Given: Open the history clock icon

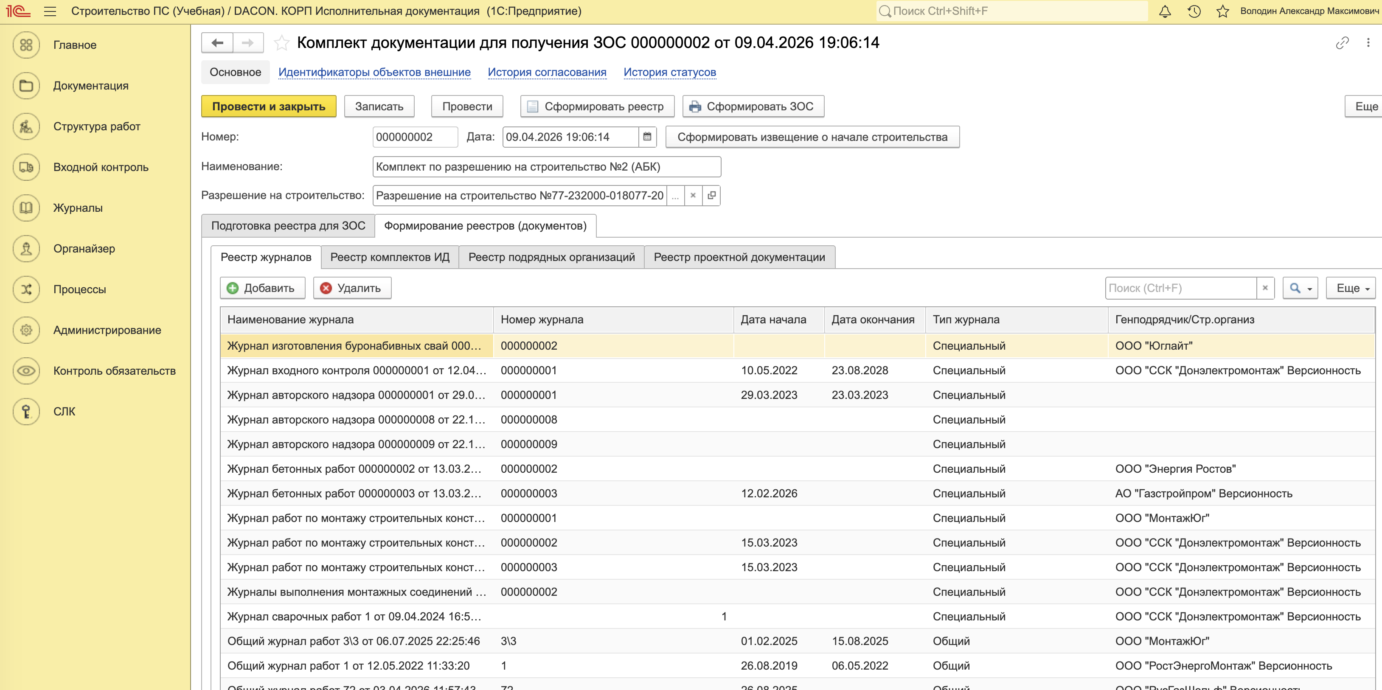Looking at the screenshot, I should click(1194, 11).
